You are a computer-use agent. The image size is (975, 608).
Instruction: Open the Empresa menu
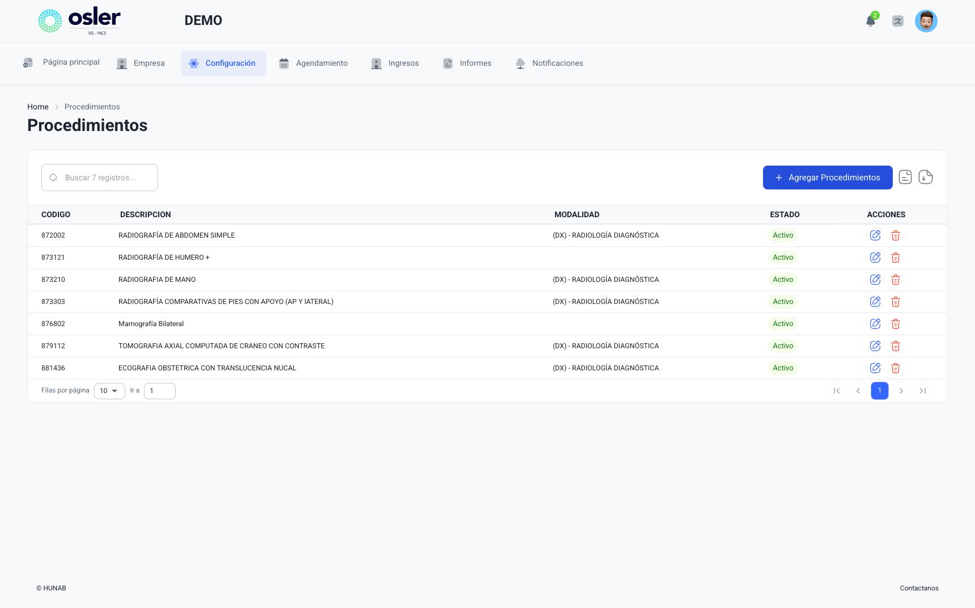141,63
